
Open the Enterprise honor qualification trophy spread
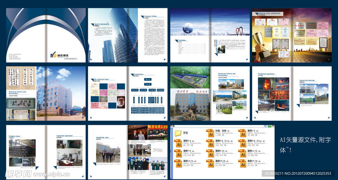[x=292, y=35]
